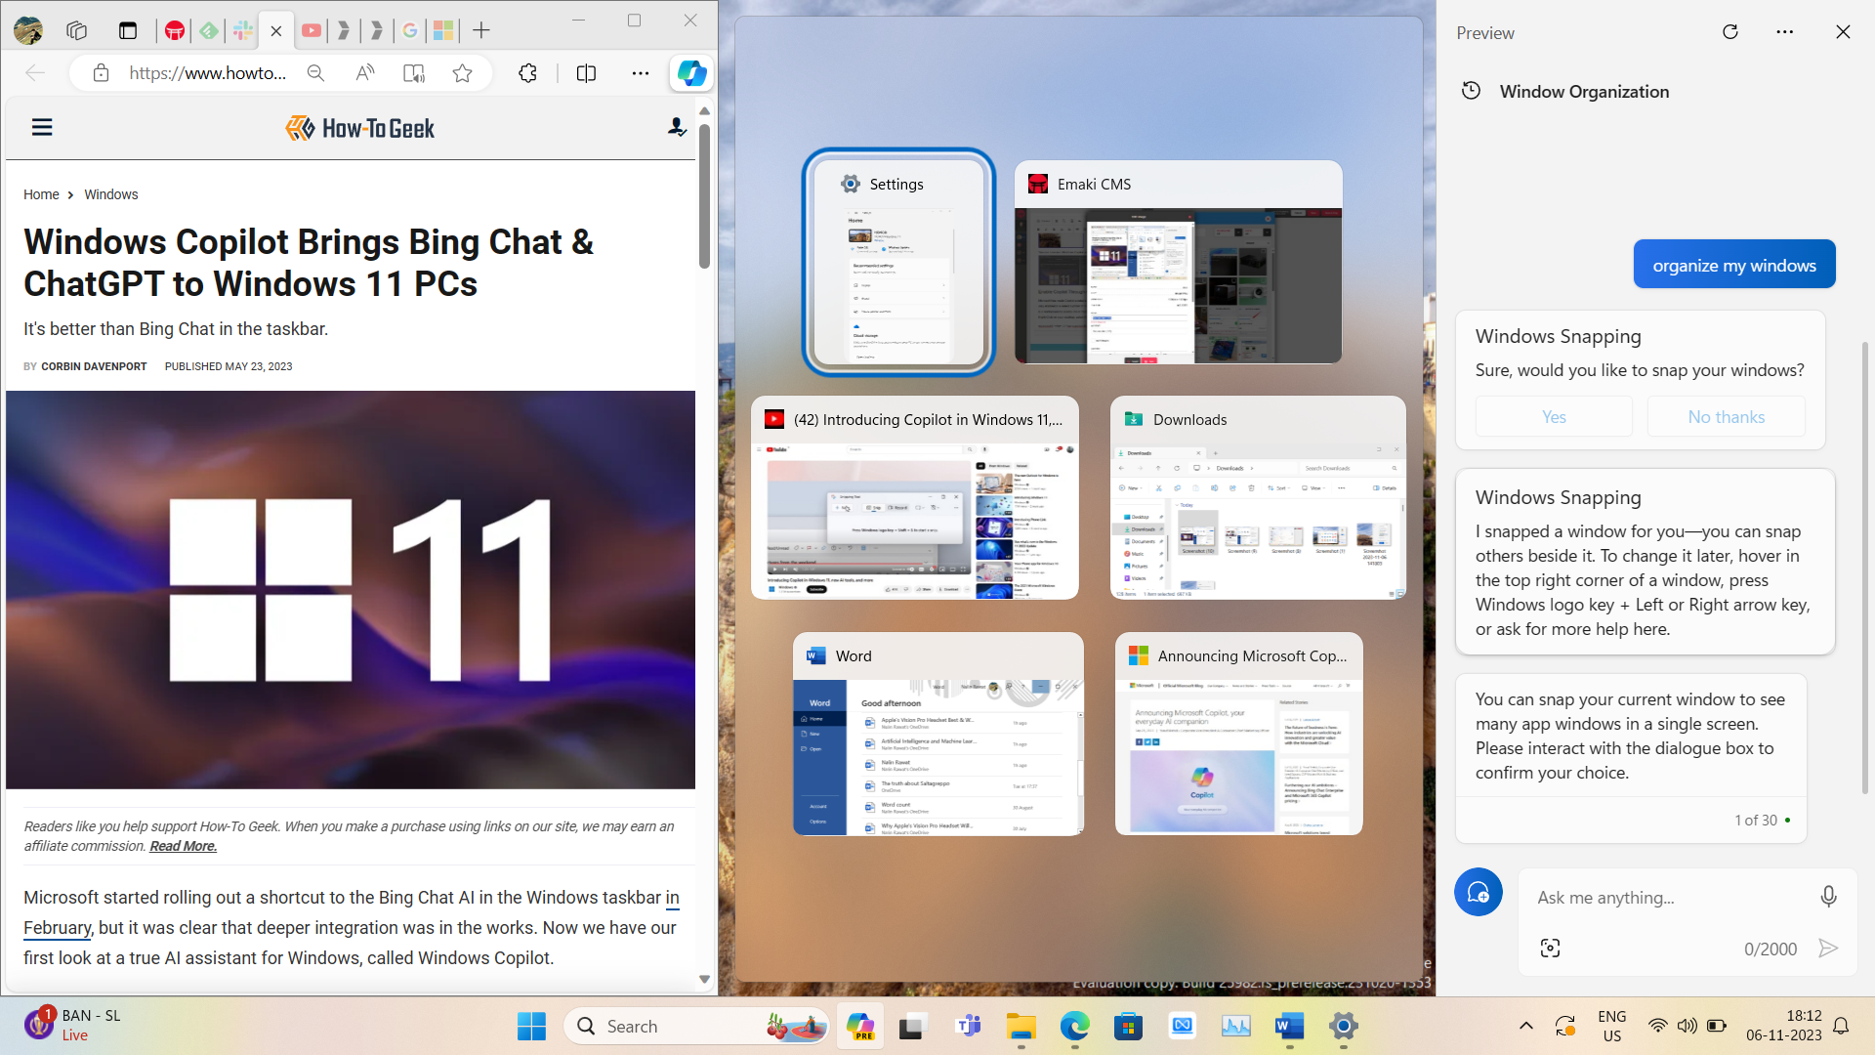Screen dimensions: 1875x1055
Task: Open the split screen icon
Action: tap(585, 73)
